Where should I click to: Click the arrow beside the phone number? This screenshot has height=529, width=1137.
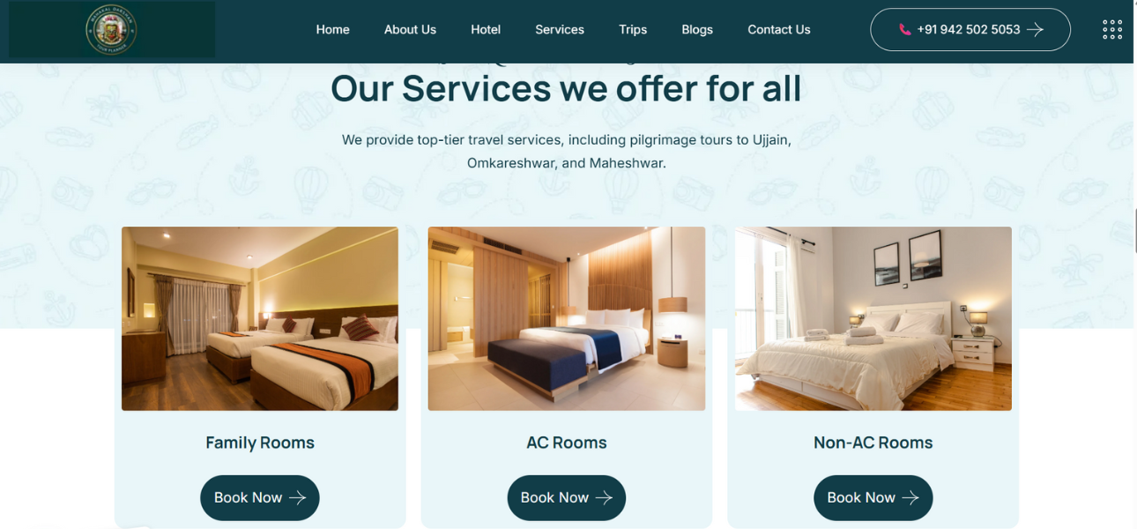click(1035, 29)
